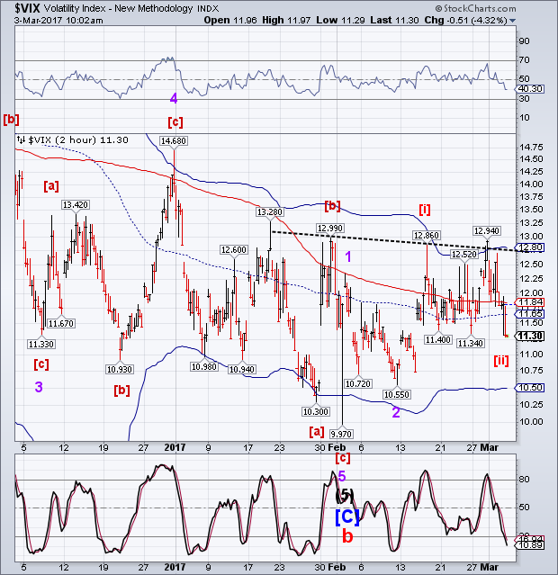The height and width of the screenshot is (575, 558).
Task: Click the down arrow beside Chg percentage
Action: (x=512, y=20)
